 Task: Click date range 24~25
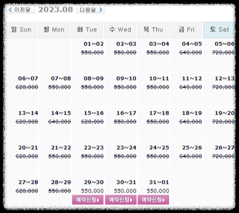159,148
